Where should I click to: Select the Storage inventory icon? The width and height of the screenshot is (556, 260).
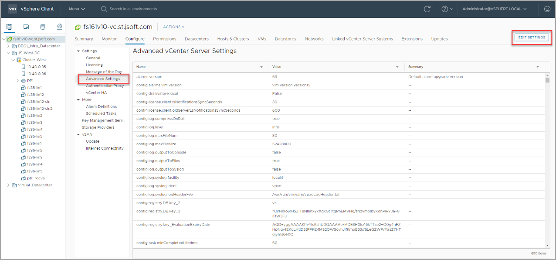pyautogui.click(x=43, y=27)
